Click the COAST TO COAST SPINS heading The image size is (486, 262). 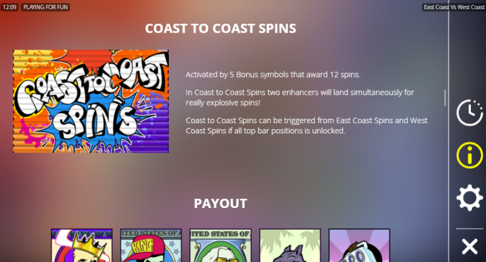click(221, 29)
